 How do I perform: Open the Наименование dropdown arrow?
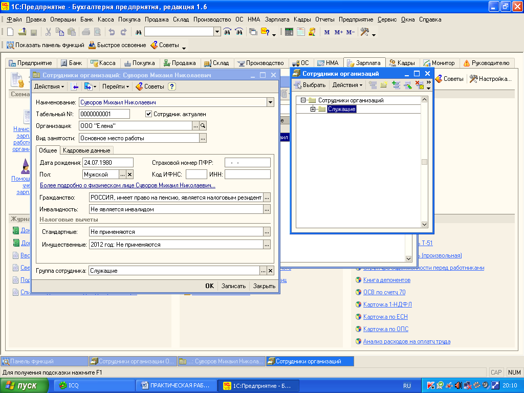[270, 102]
